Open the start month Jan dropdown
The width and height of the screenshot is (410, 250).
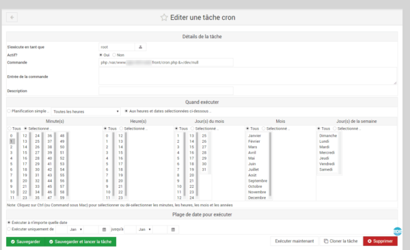point(76,230)
